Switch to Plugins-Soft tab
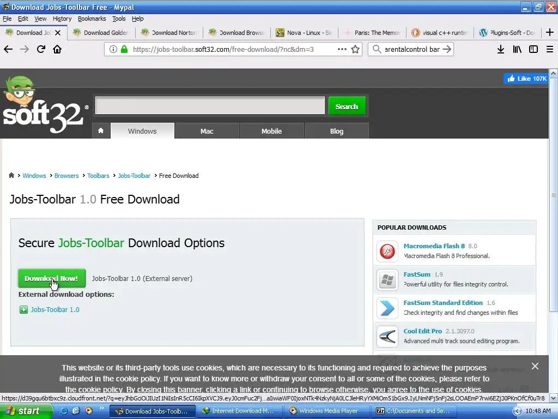Viewport: 558px width, 419px height. [507, 33]
